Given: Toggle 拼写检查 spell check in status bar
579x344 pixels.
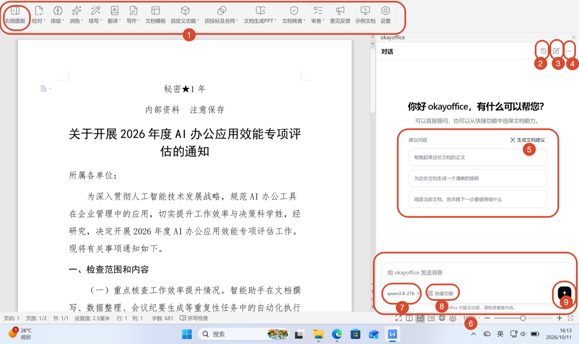Looking at the screenshot, I should [x=194, y=318].
